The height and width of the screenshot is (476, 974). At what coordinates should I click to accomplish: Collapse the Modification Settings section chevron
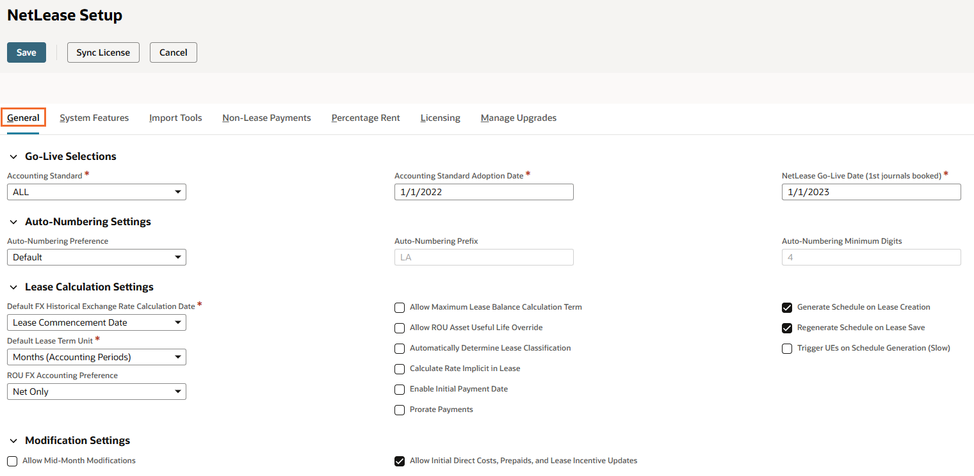(13, 441)
